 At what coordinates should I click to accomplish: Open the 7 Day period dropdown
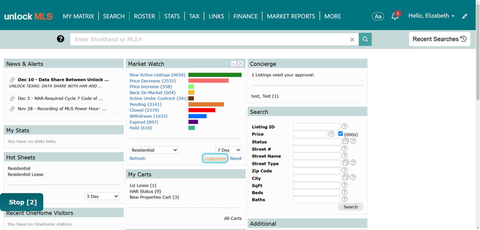coord(228,150)
